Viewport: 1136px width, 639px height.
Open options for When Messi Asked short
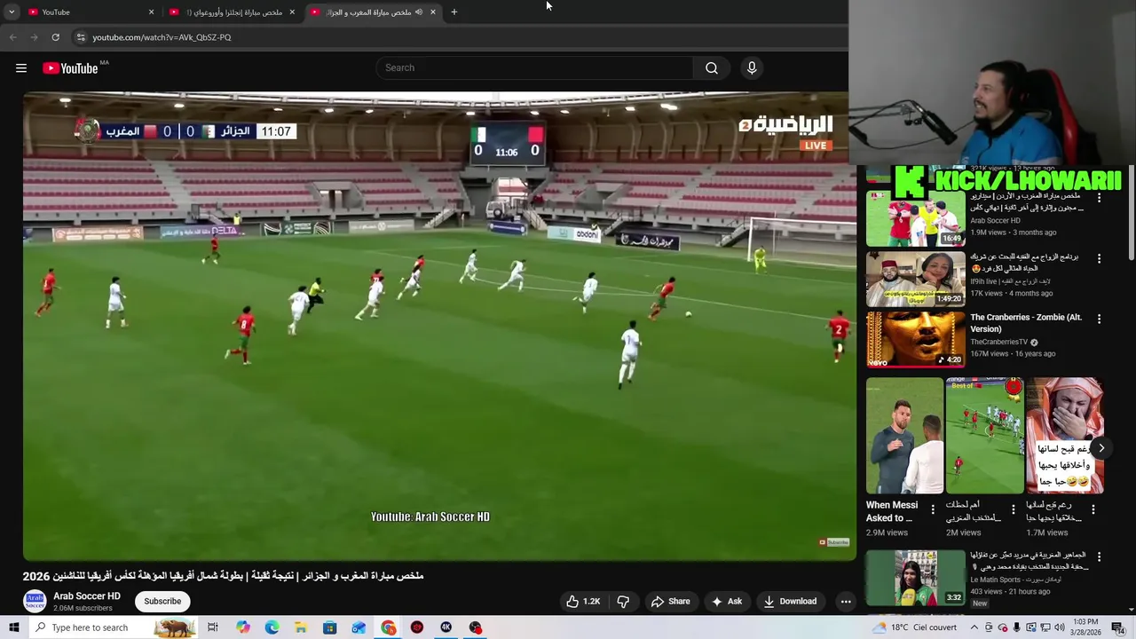tap(933, 509)
